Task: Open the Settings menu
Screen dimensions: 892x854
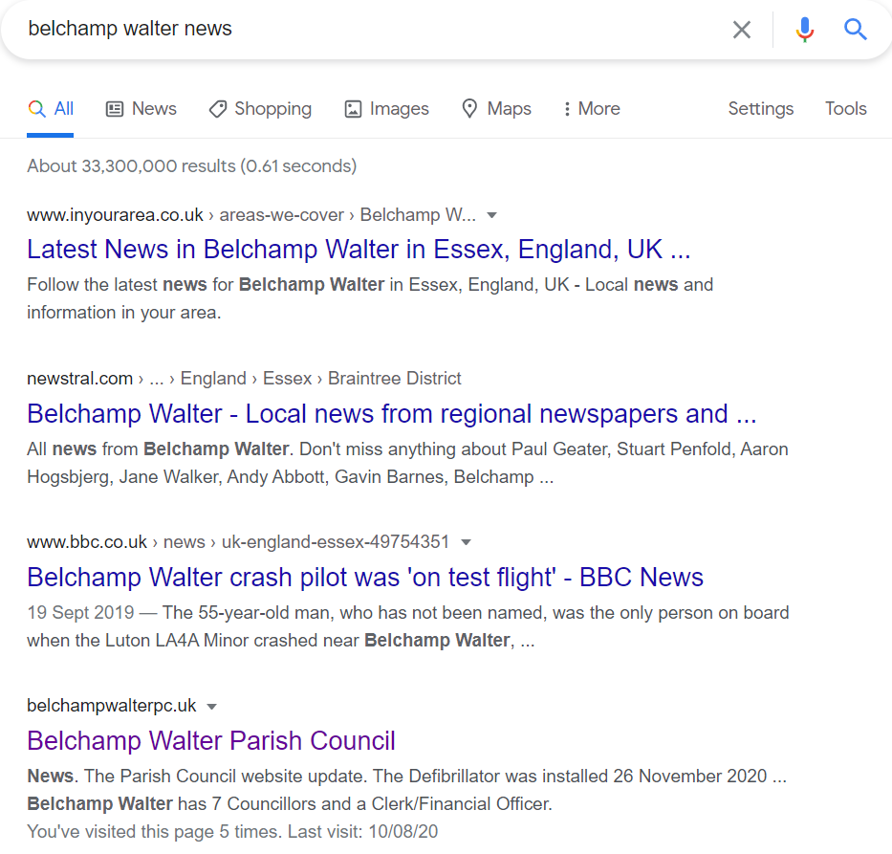Action: [761, 108]
